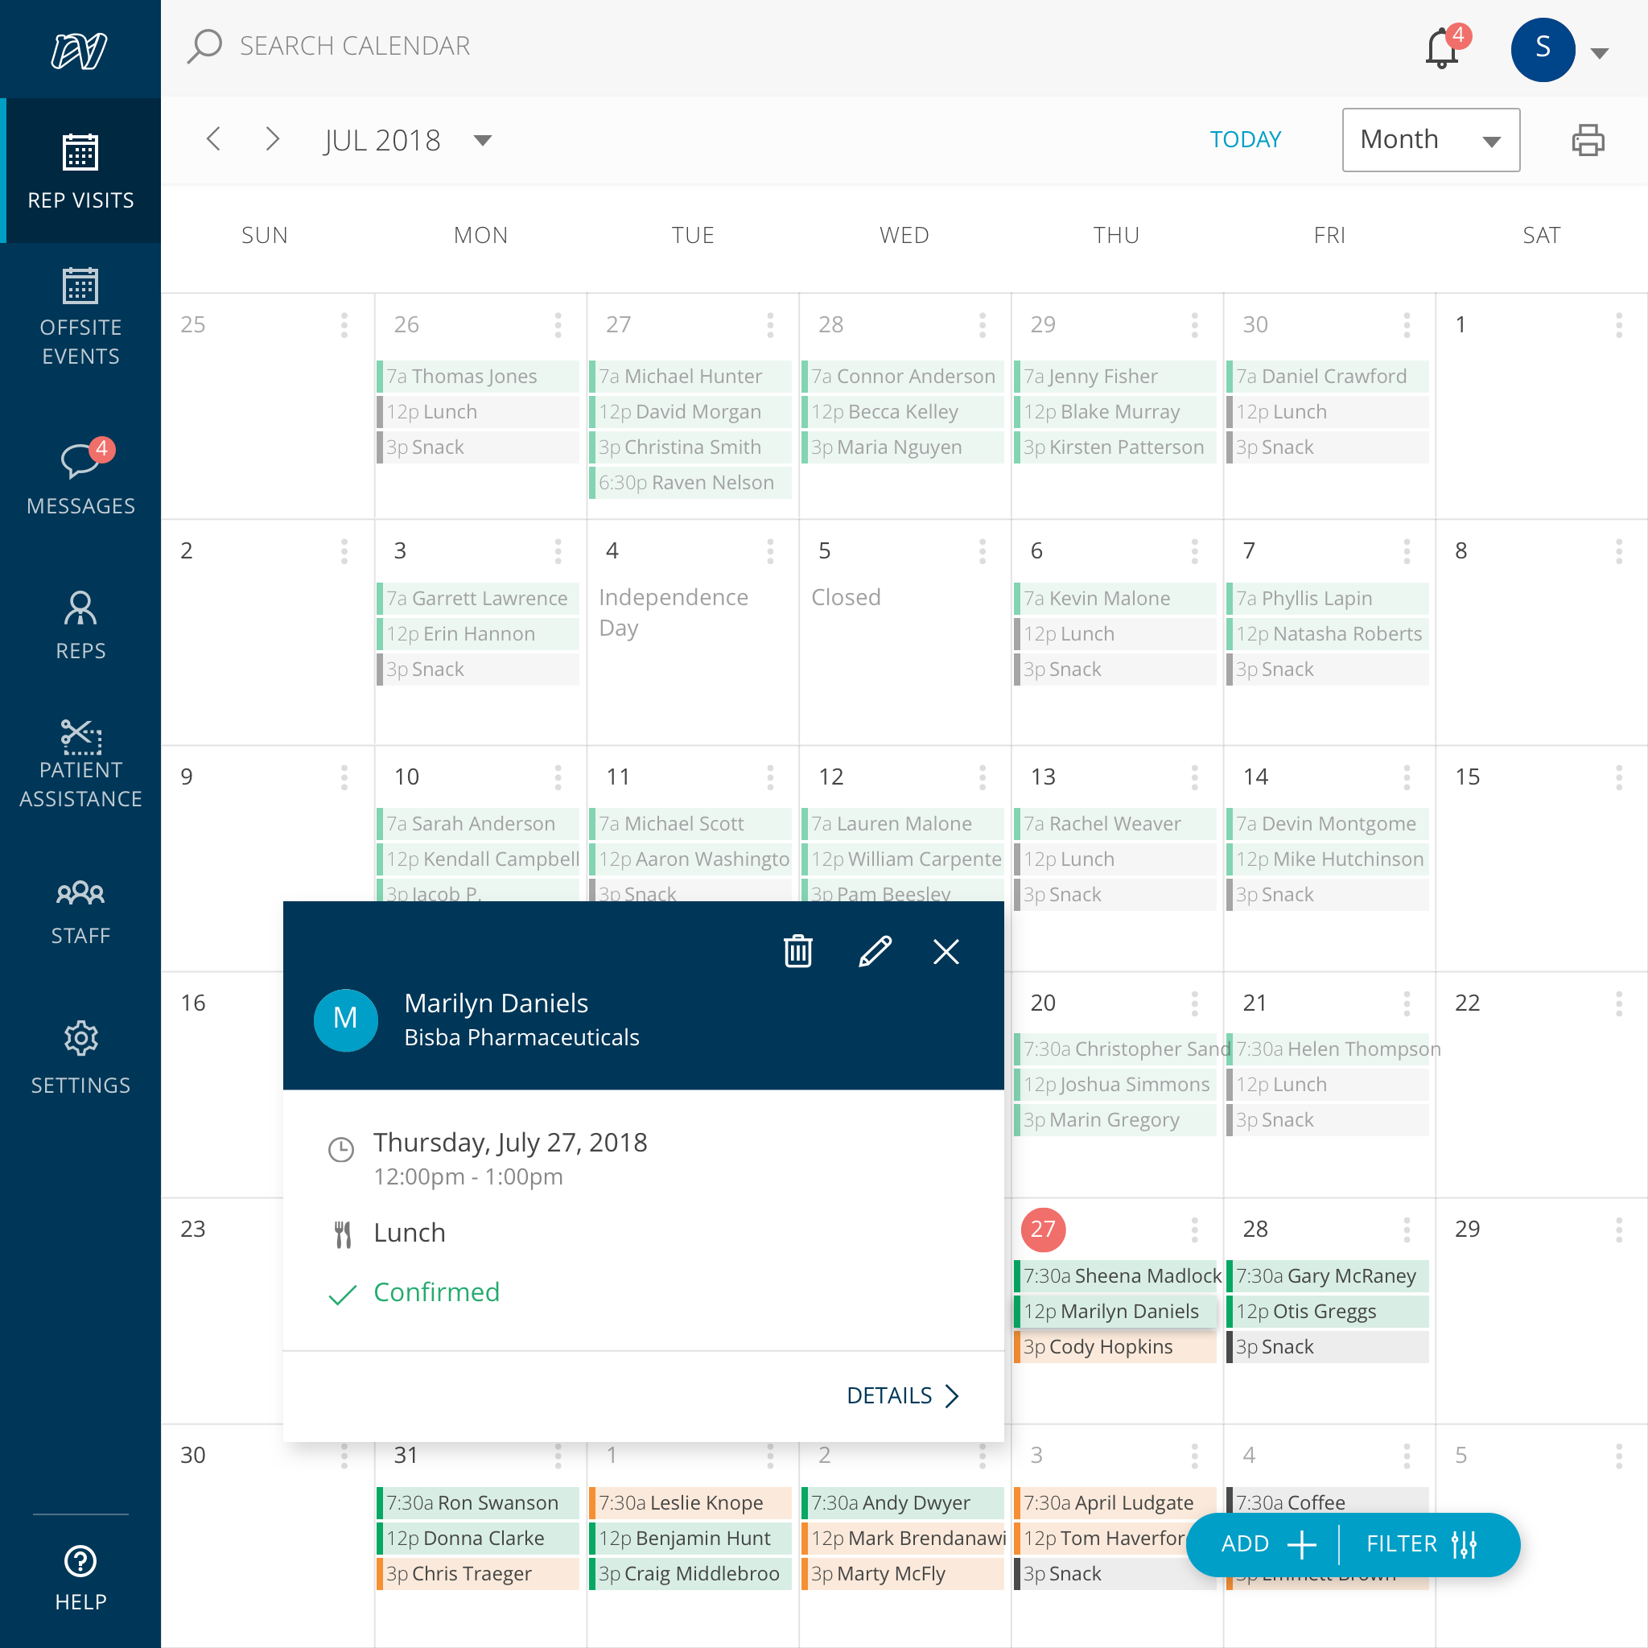Edit Marilyn Daniels appointment with pencil icon
The width and height of the screenshot is (1648, 1648).
(875, 951)
